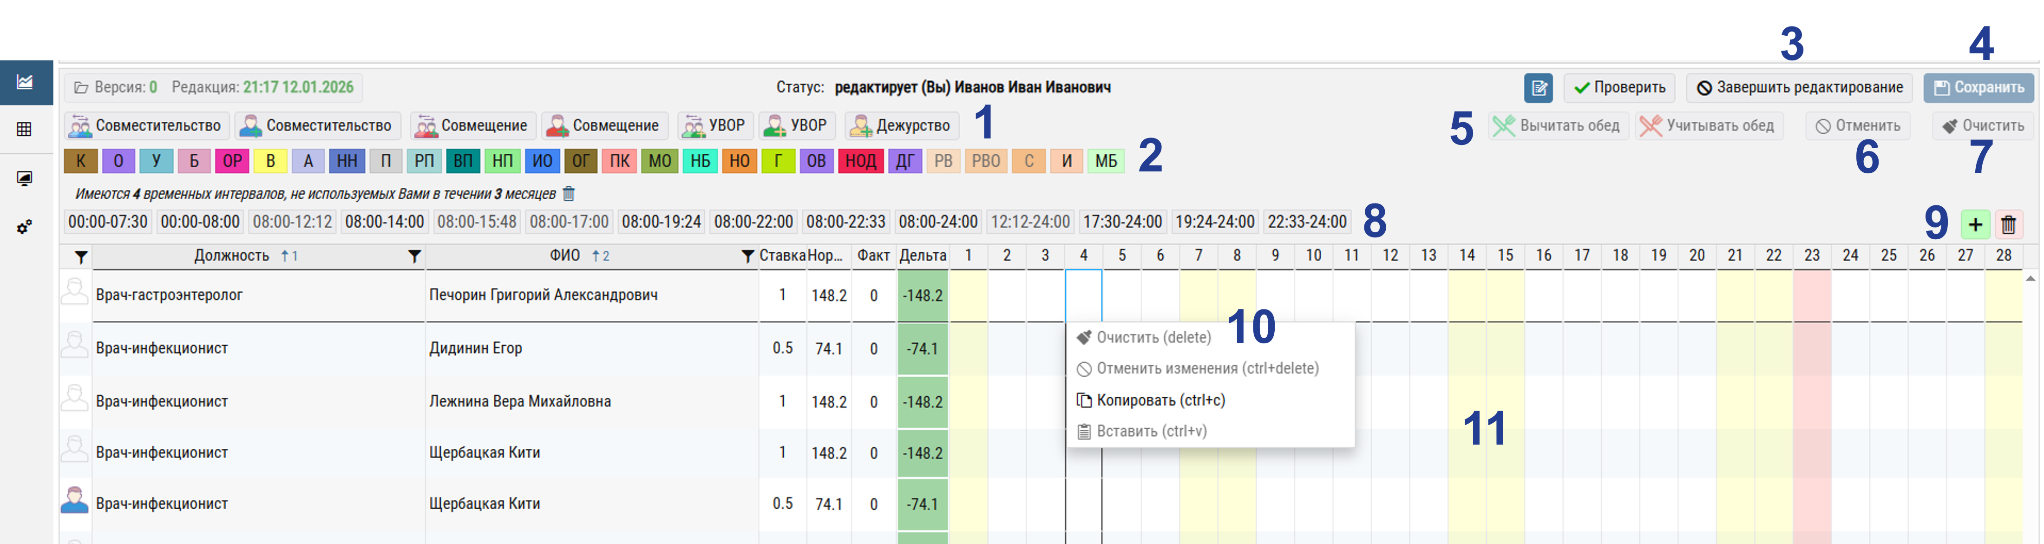Image resolution: width=2044 pixels, height=544 pixels.
Task: Click Завершить редактирование
Action: tap(1799, 87)
